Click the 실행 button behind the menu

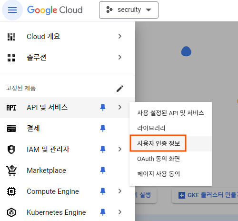[146, 195]
